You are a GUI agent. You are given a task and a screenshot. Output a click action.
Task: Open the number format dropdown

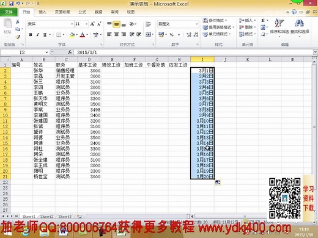pos(197,24)
